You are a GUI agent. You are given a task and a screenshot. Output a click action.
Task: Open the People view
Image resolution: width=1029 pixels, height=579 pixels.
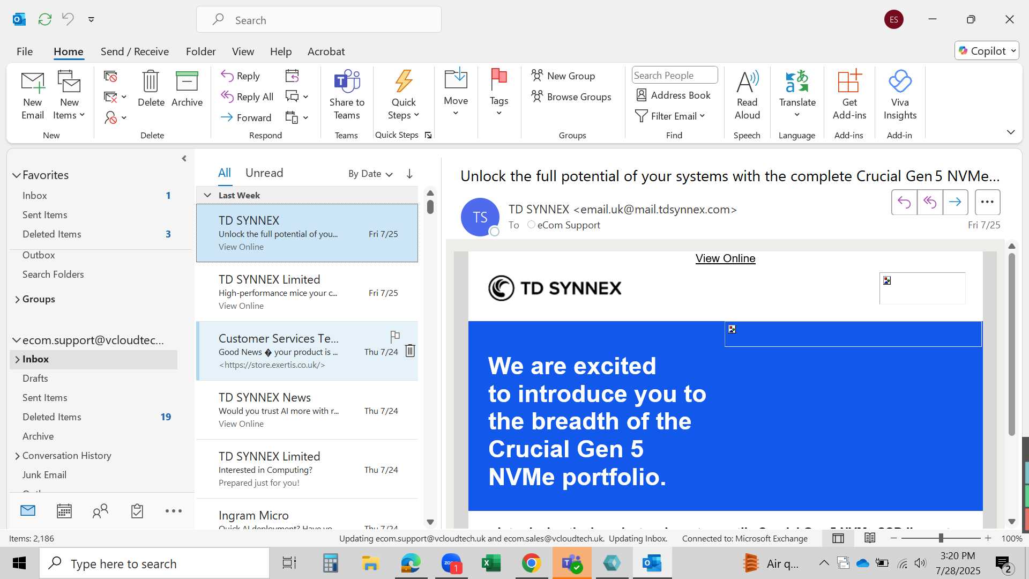click(x=100, y=511)
